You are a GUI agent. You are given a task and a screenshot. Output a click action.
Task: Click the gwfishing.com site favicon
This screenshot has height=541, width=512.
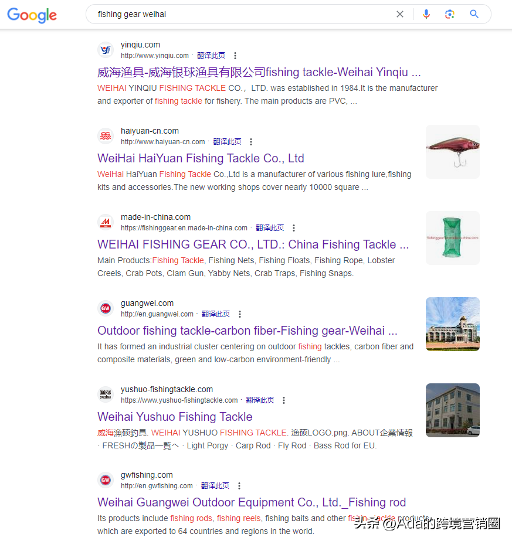click(x=106, y=480)
